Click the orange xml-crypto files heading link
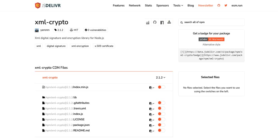Screen dimensions: 278x139 click(x=50, y=78)
